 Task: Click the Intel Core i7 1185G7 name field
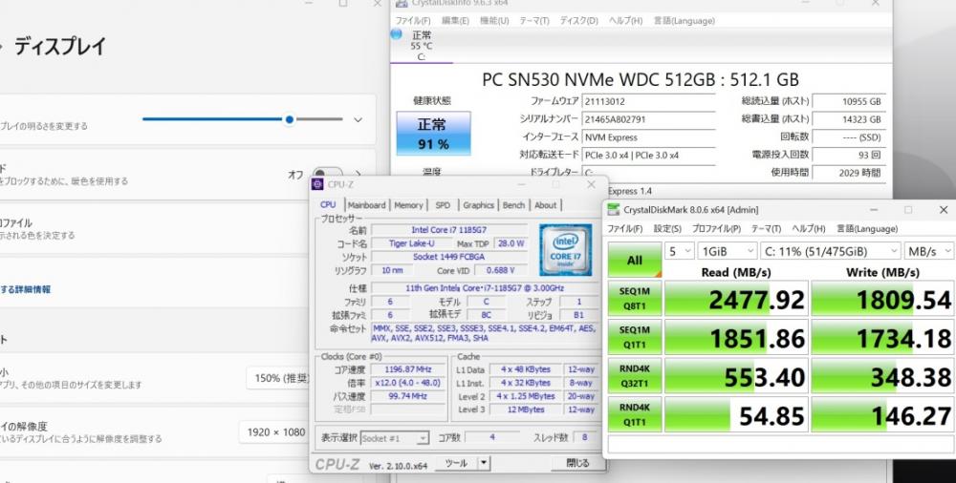pyautogui.click(x=449, y=230)
